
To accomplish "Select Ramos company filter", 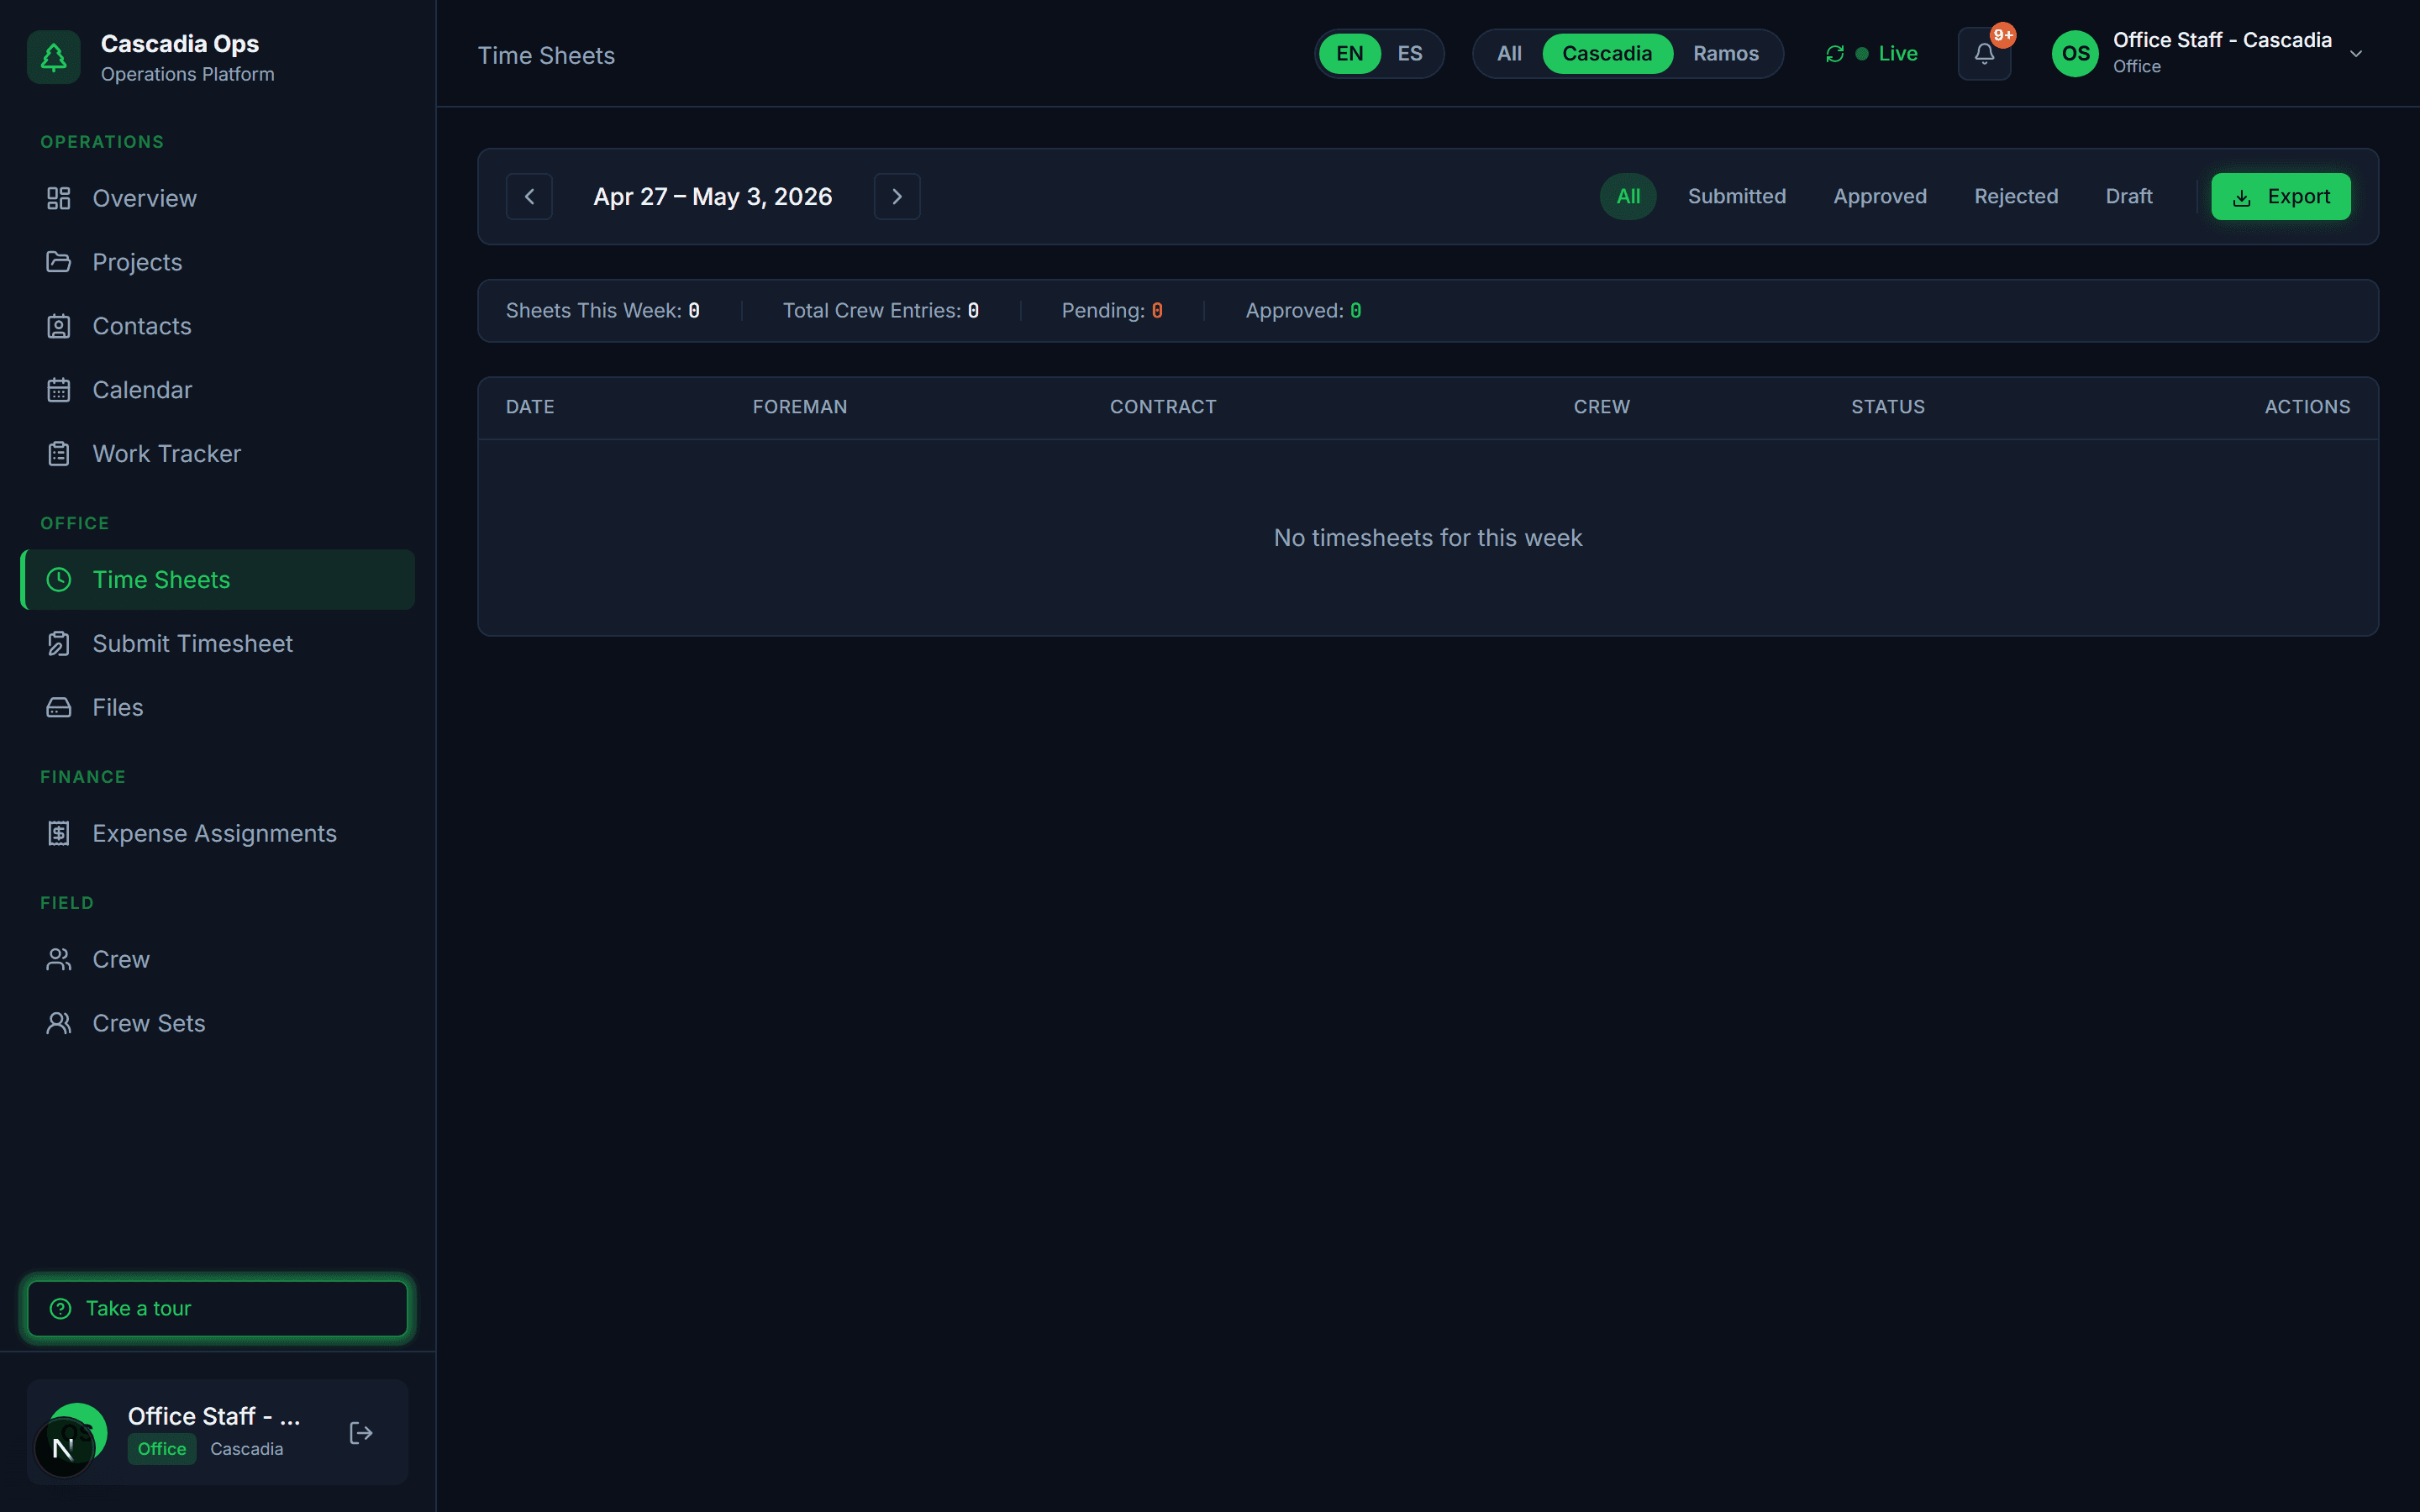I will click(x=1726, y=54).
